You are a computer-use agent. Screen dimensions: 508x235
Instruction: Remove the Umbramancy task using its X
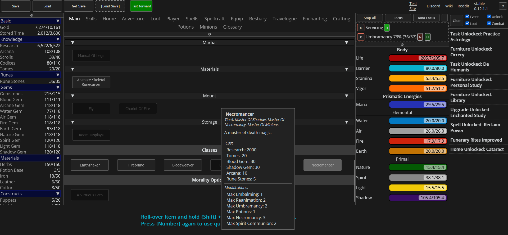[361, 37]
